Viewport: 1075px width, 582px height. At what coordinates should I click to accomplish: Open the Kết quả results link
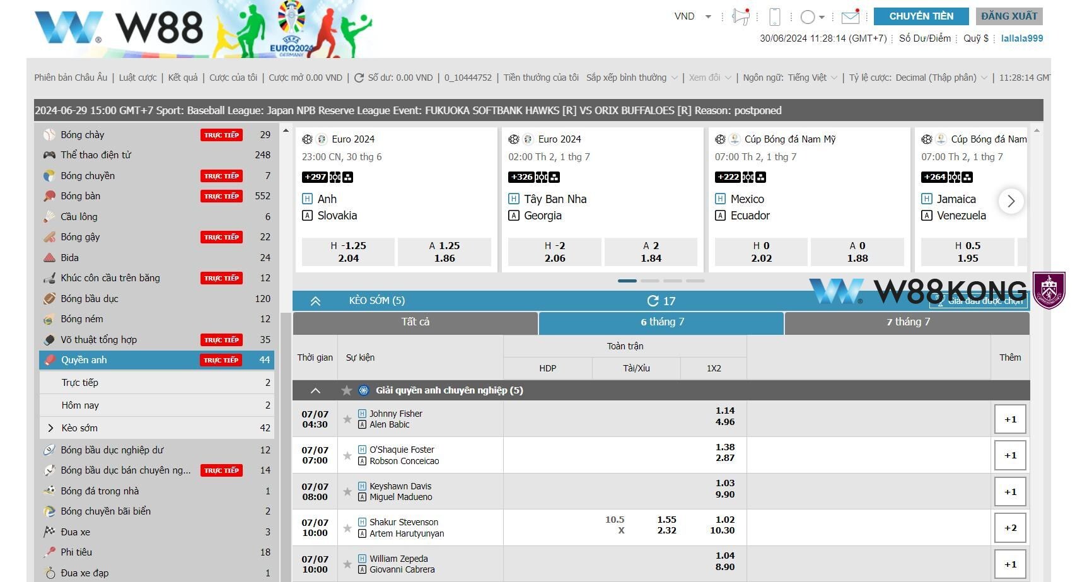[183, 78]
